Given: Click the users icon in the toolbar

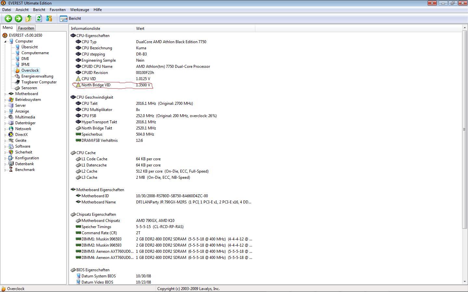Looking at the screenshot, I should click(49, 18).
